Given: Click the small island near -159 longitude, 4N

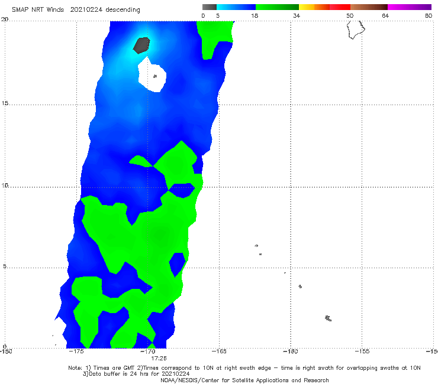Looking at the screenshot, I should [300, 287].
